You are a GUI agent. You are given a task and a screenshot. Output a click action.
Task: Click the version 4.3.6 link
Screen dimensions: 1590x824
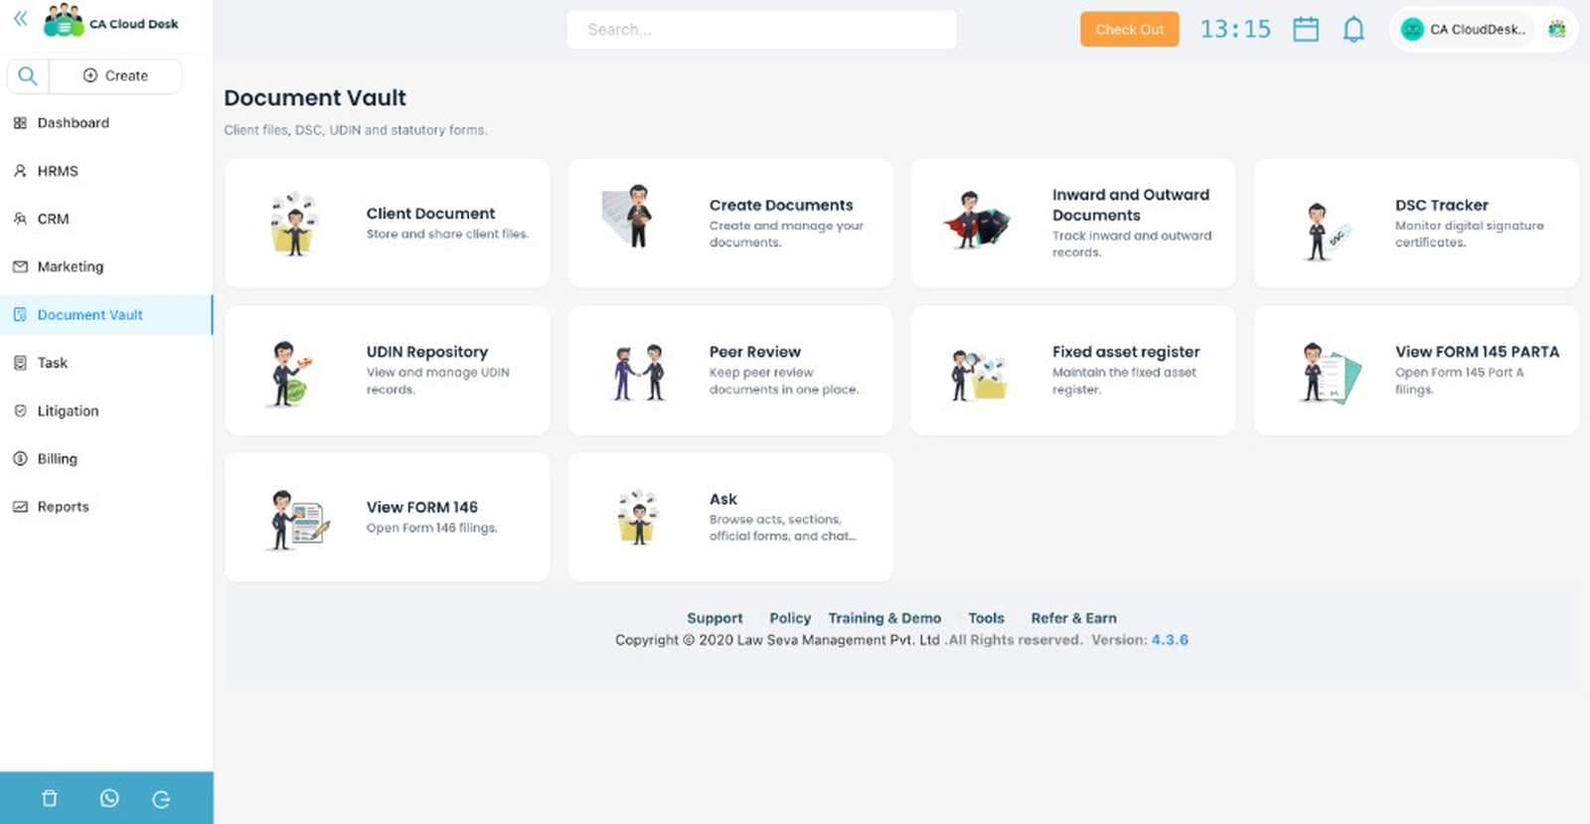click(x=1170, y=640)
